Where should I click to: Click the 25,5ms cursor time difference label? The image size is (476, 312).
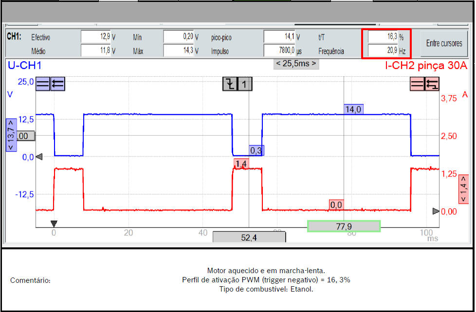pyautogui.click(x=296, y=63)
